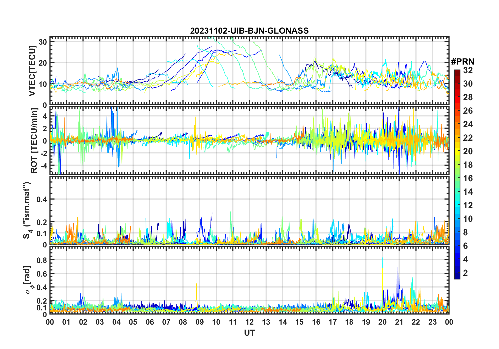
Task: Select the UT axis tick label "23"
Action: 433,322
